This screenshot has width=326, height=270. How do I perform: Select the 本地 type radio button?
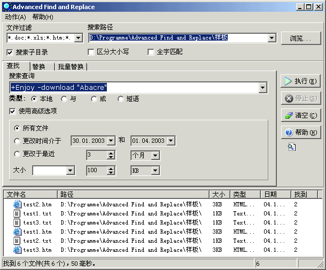pyautogui.click(x=34, y=99)
